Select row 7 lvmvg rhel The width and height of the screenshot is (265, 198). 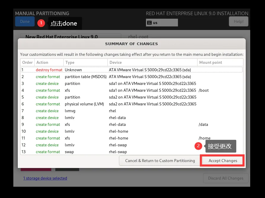coord(132,111)
